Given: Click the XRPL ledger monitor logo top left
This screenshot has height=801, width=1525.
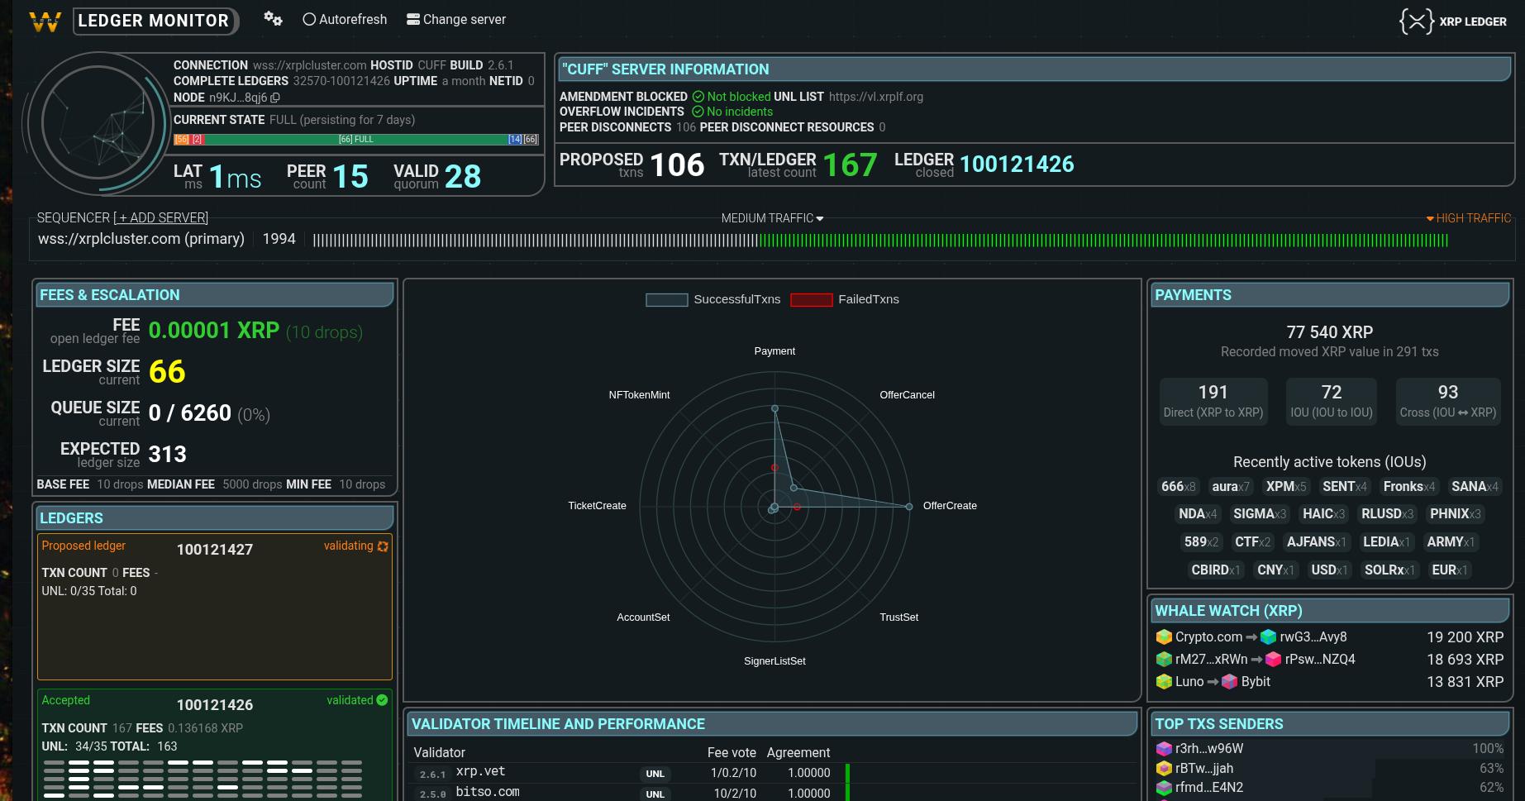Looking at the screenshot, I should click(x=47, y=21).
